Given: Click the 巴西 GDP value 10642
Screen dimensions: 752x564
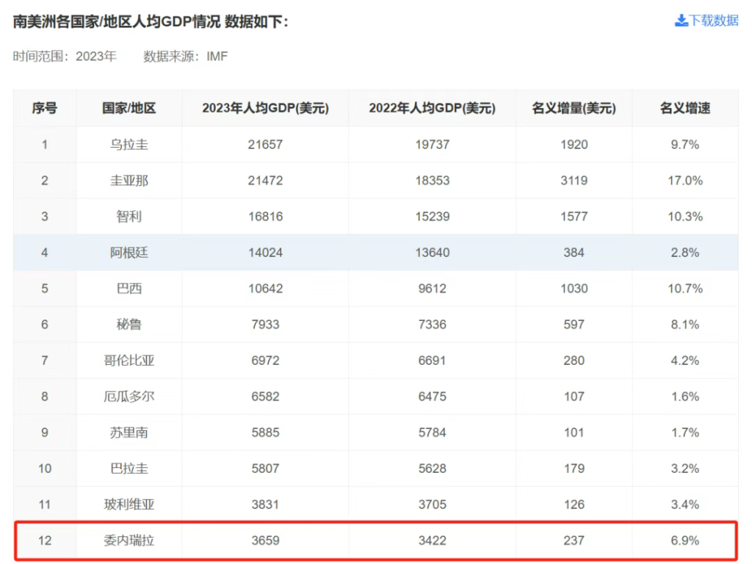Looking at the screenshot, I should [x=267, y=288].
